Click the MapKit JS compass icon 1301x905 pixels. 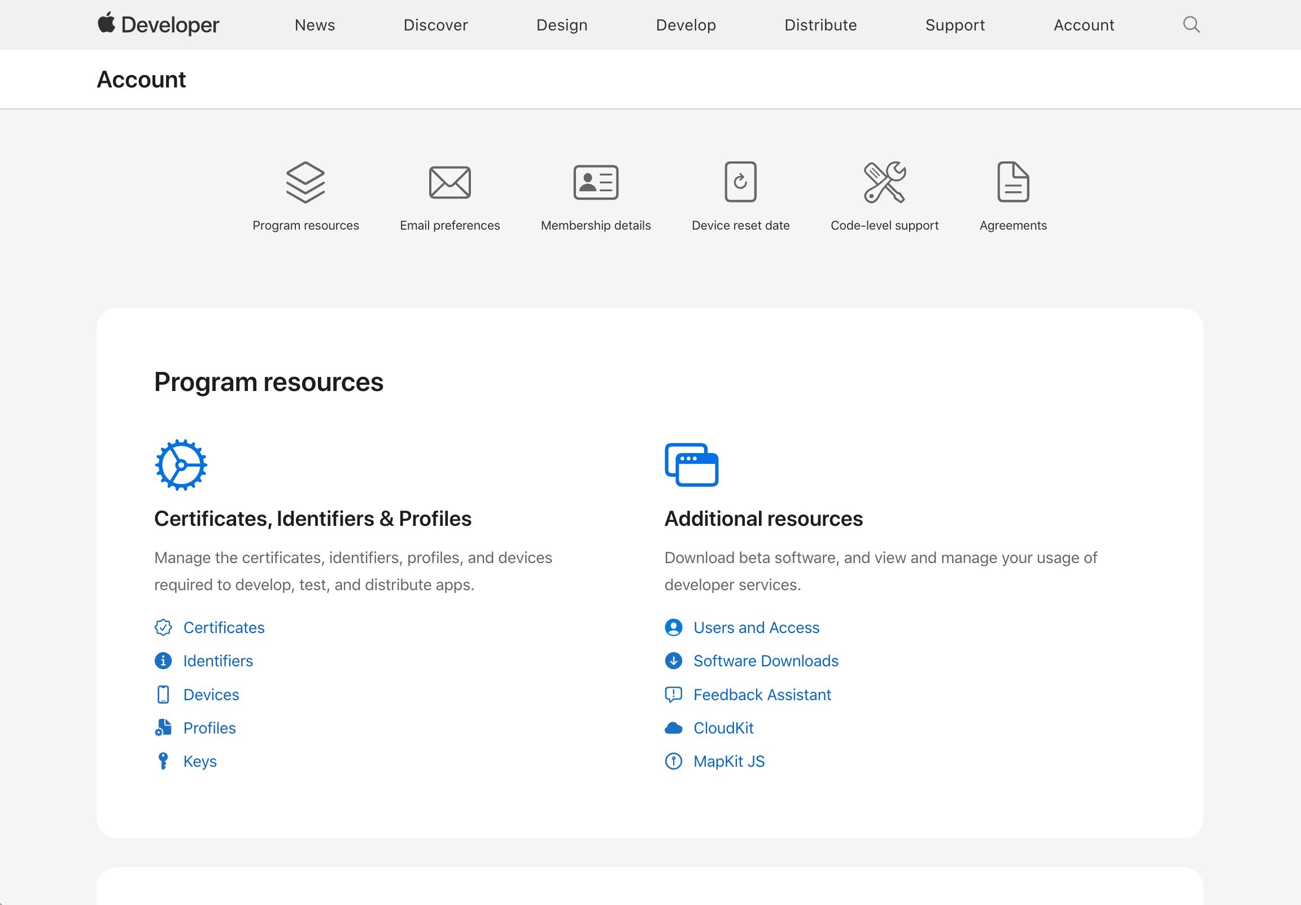pyautogui.click(x=674, y=761)
